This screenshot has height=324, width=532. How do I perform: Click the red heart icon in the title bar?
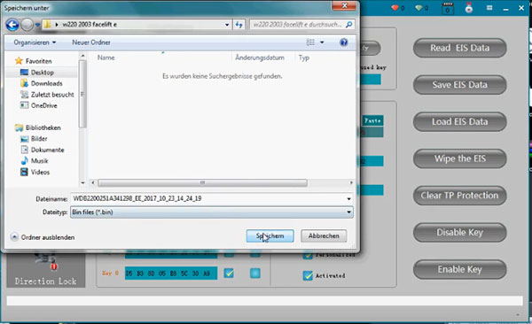395,7
